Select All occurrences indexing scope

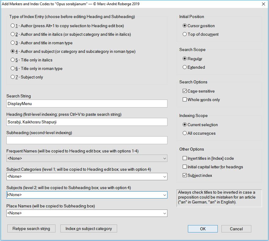point(185,133)
